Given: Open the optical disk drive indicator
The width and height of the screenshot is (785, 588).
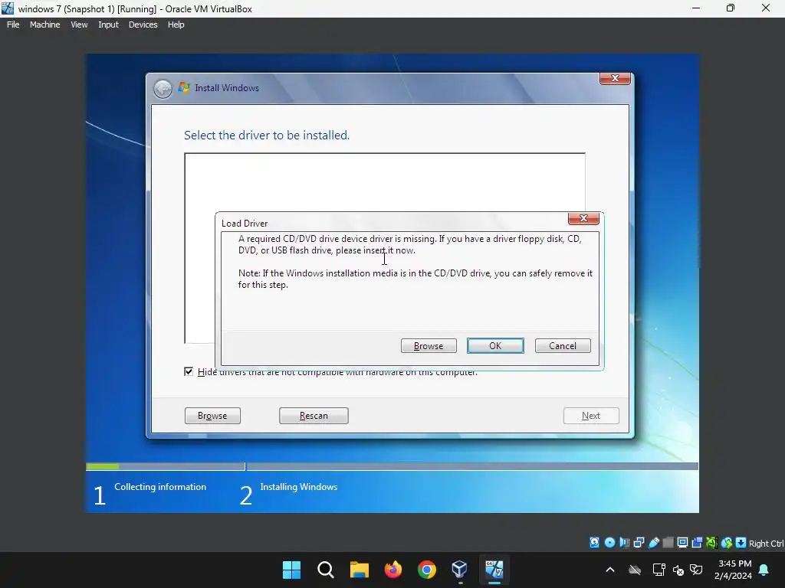Looking at the screenshot, I should [609, 543].
